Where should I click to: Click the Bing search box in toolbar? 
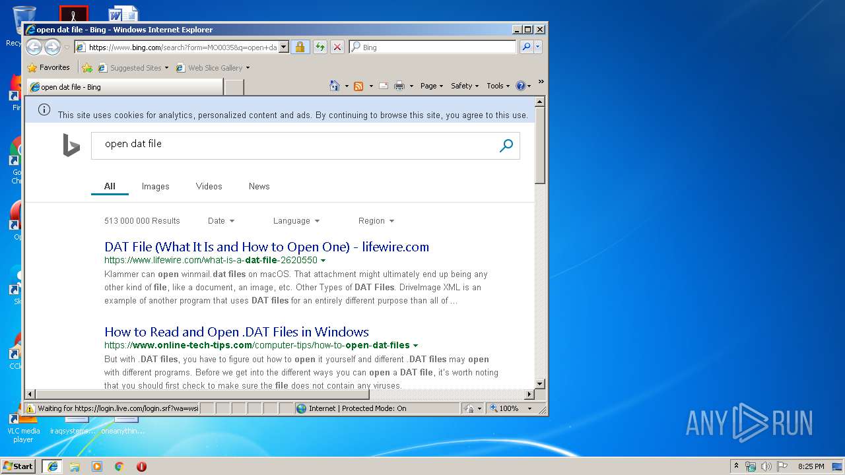pos(434,47)
